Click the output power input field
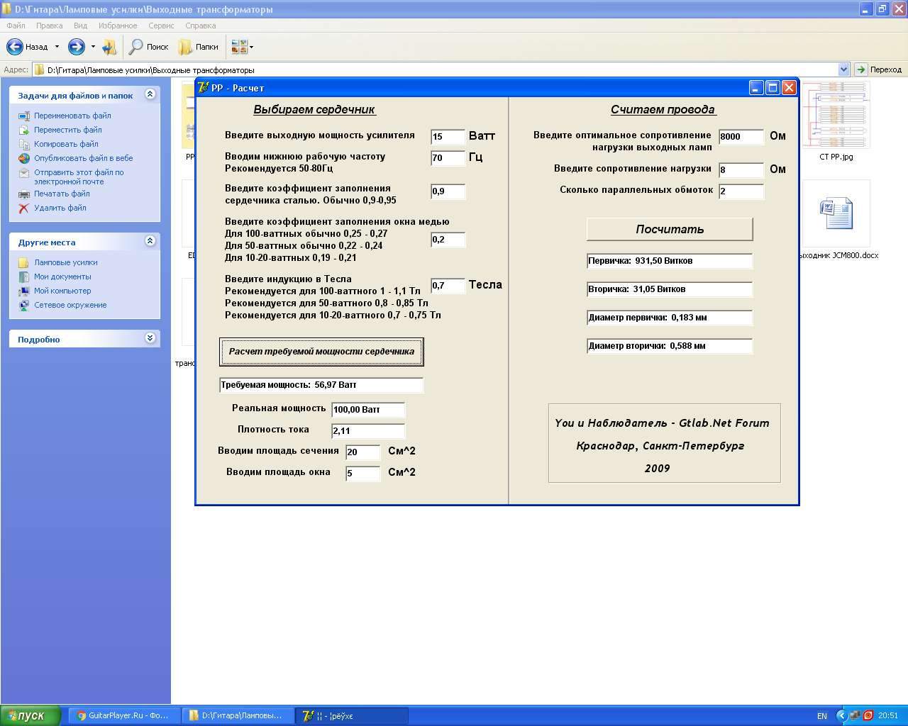The width and height of the screenshot is (908, 726). [x=447, y=137]
